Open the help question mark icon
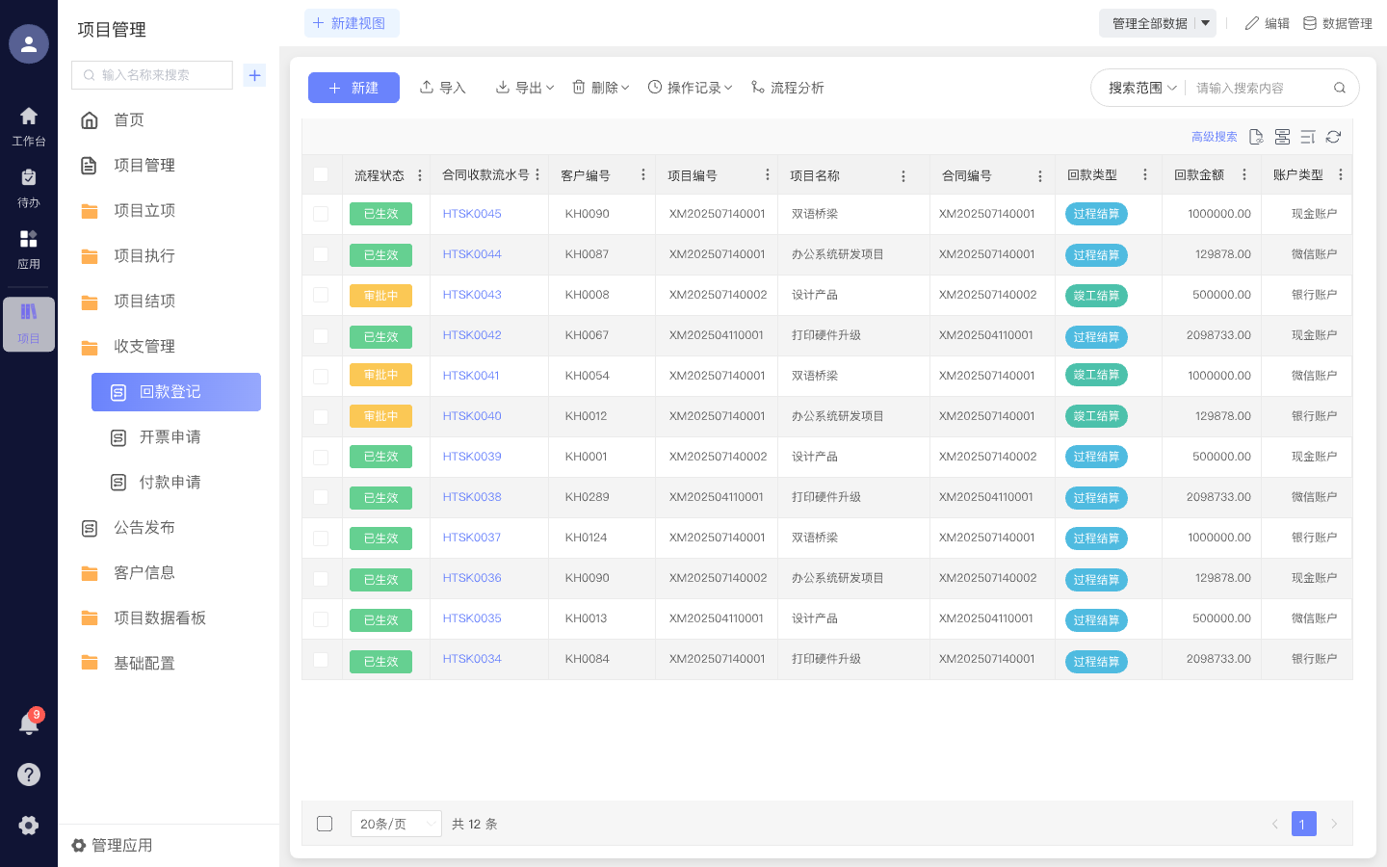The height and width of the screenshot is (867, 1387). coord(29,774)
